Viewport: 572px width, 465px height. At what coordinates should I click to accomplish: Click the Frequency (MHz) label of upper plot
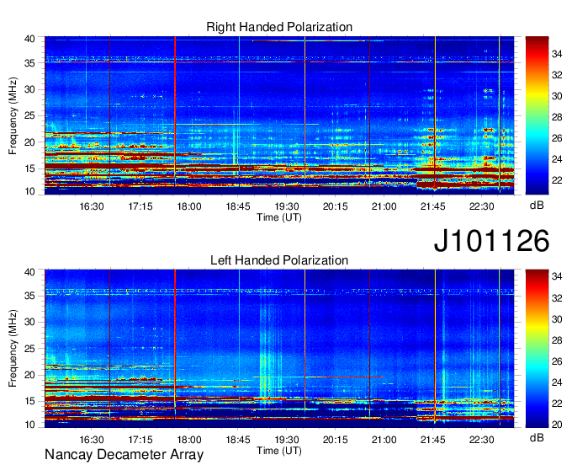[x=13, y=115]
